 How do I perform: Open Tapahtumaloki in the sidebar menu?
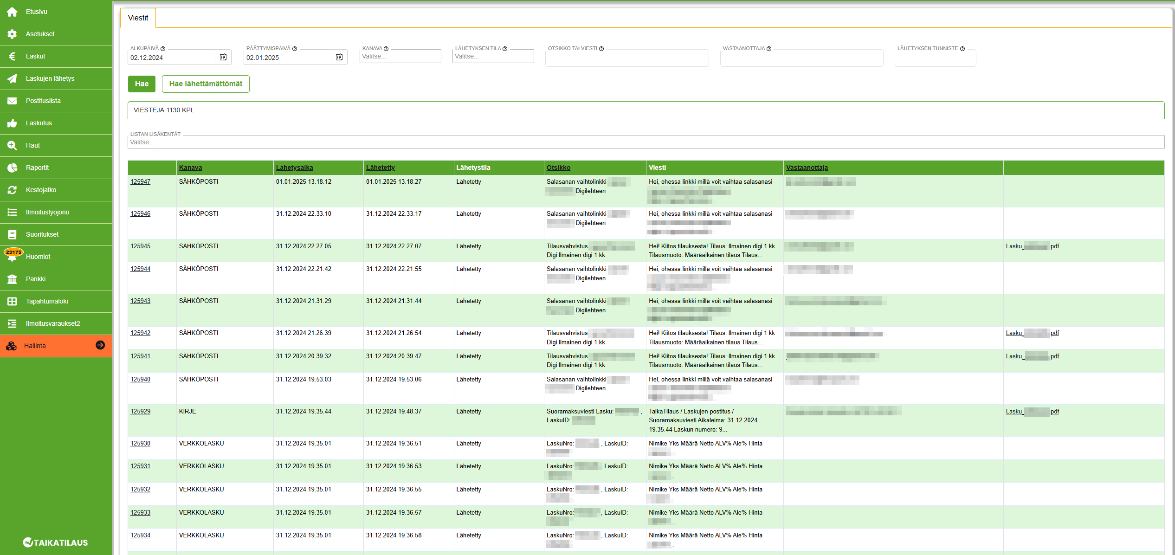point(56,301)
